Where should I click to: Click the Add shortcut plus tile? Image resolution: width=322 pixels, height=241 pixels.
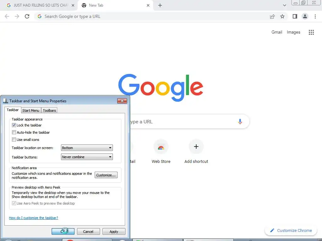tap(196, 152)
